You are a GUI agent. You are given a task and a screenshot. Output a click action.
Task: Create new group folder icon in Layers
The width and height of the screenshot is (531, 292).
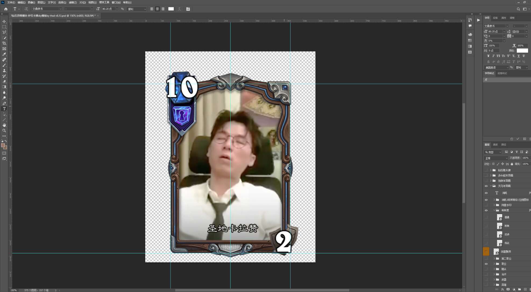[x=519, y=289]
